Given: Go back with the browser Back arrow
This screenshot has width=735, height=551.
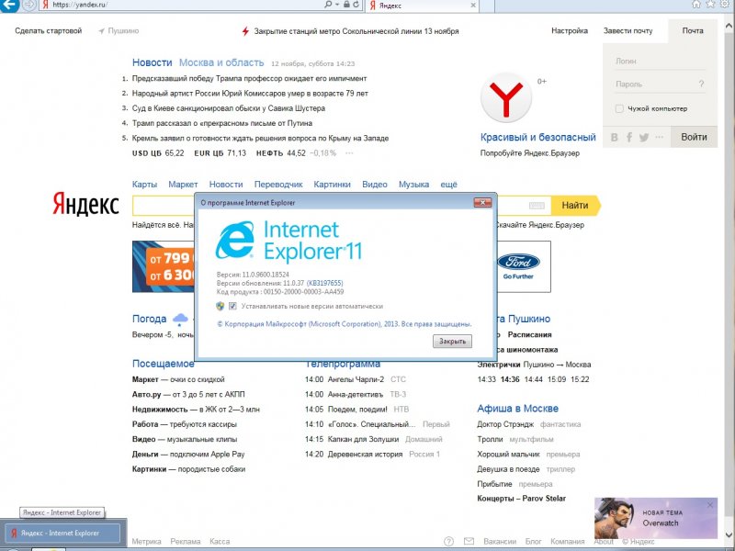Looking at the screenshot, I should (9, 5).
